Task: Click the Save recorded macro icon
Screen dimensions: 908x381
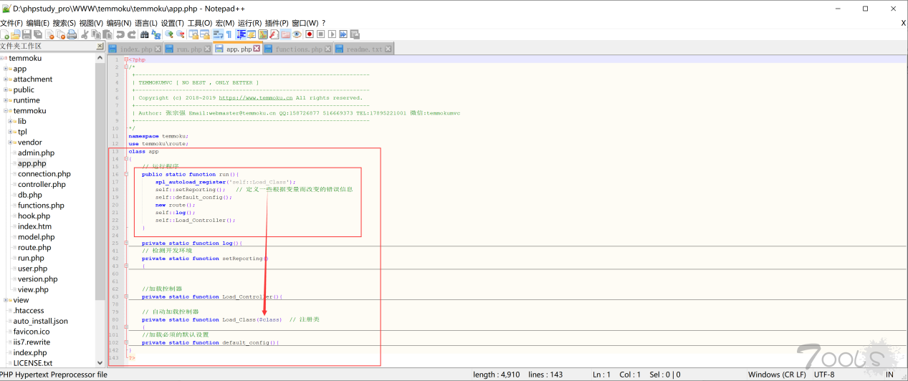Action: [354, 34]
